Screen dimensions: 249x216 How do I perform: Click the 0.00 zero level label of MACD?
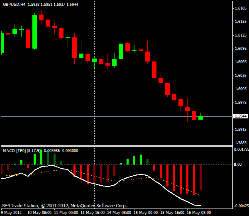click(237, 164)
